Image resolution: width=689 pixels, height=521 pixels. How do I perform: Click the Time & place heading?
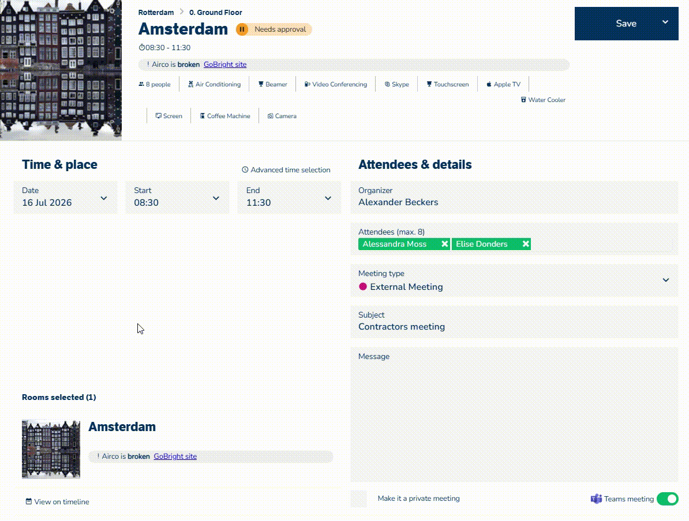click(60, 165)
